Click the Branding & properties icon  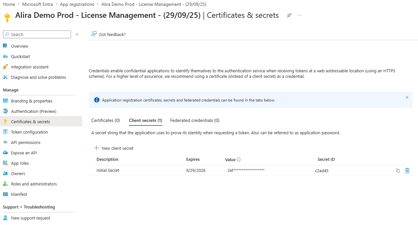click(x=5, y=101)
